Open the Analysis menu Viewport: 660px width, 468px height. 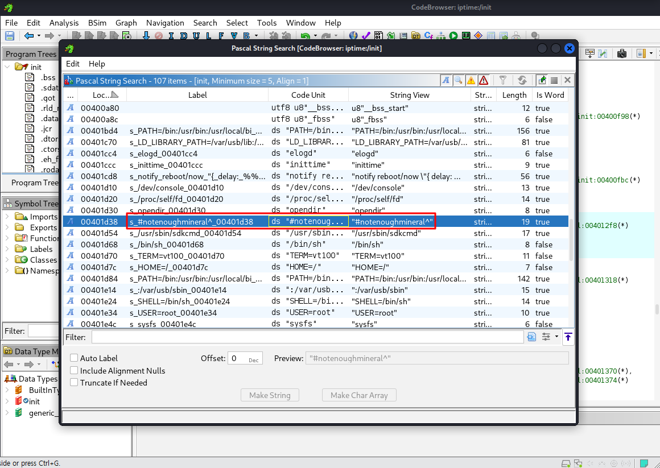tap(64, 23)
